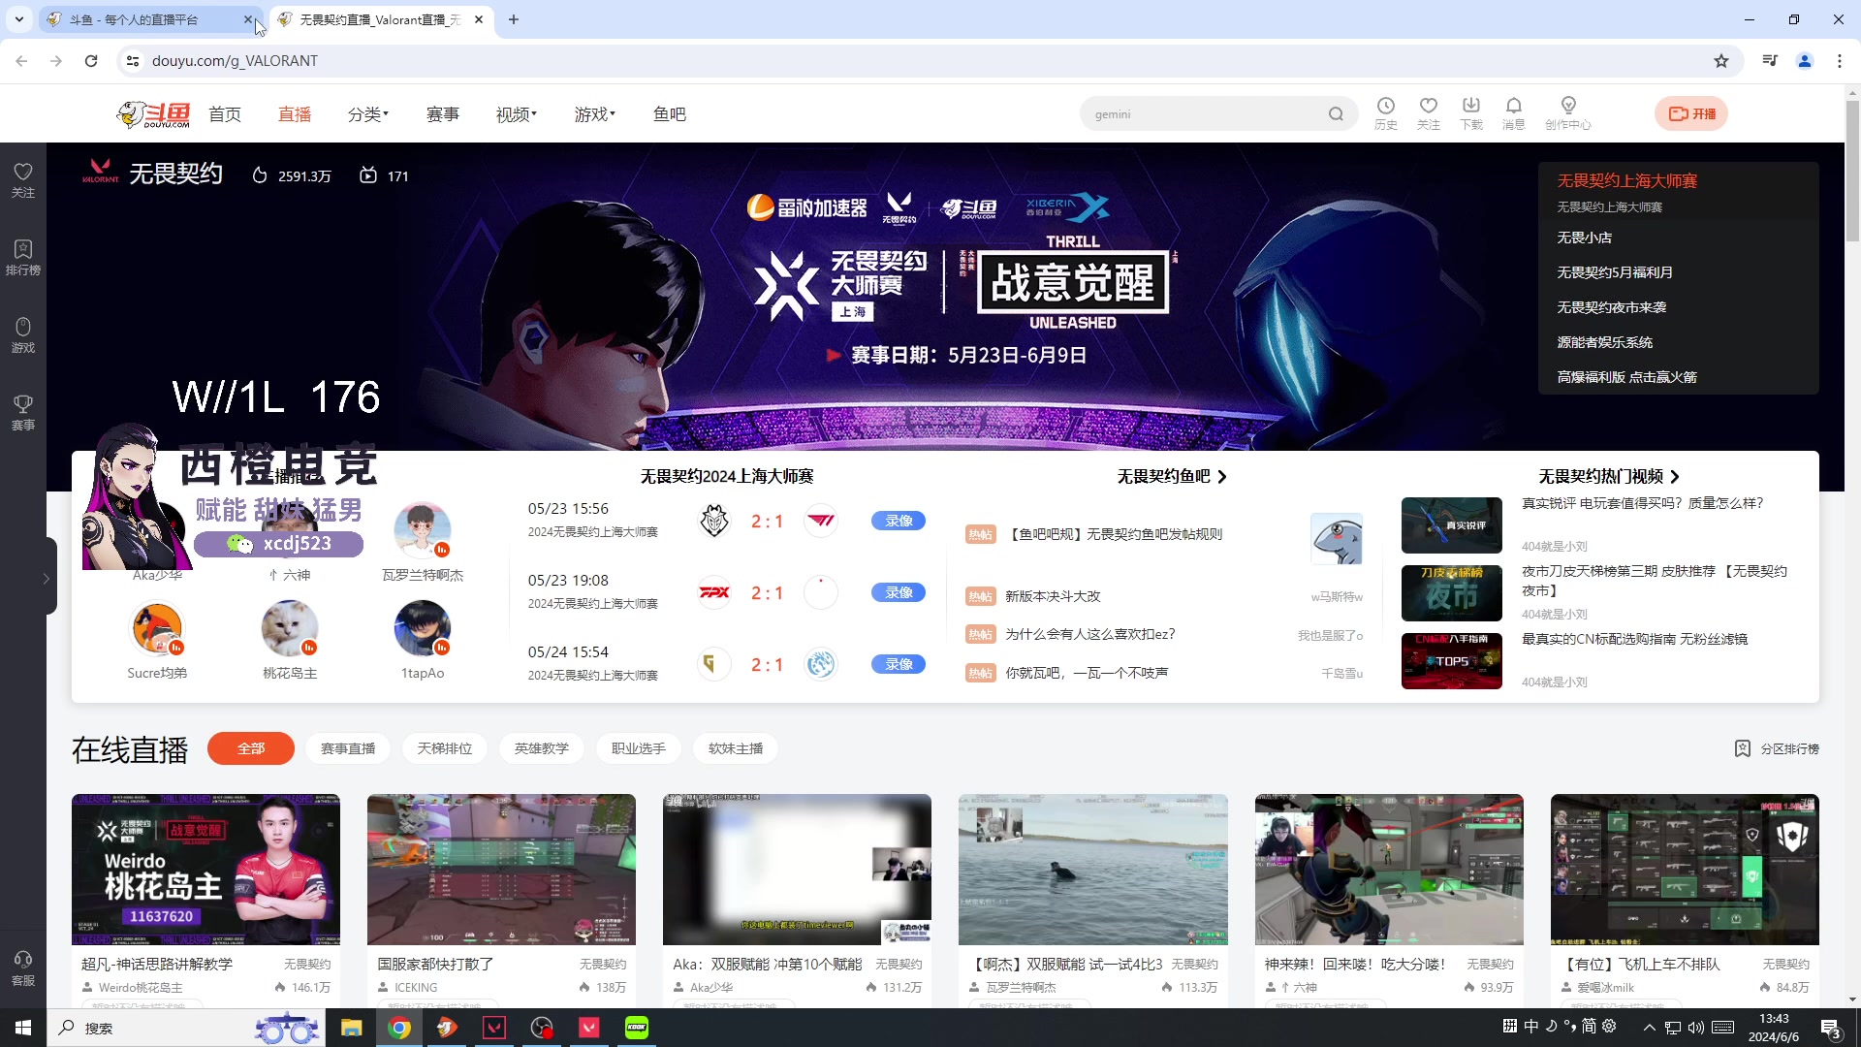The width and height of the screenshot is (1861, 1047).
Task: Open 排行榜 in the left sidebar
Action: (x=23, y=258)
